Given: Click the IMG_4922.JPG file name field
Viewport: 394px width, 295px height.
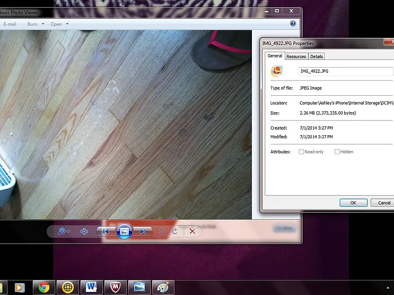Looking at the screenshot, I should click(x=346, y=71).
